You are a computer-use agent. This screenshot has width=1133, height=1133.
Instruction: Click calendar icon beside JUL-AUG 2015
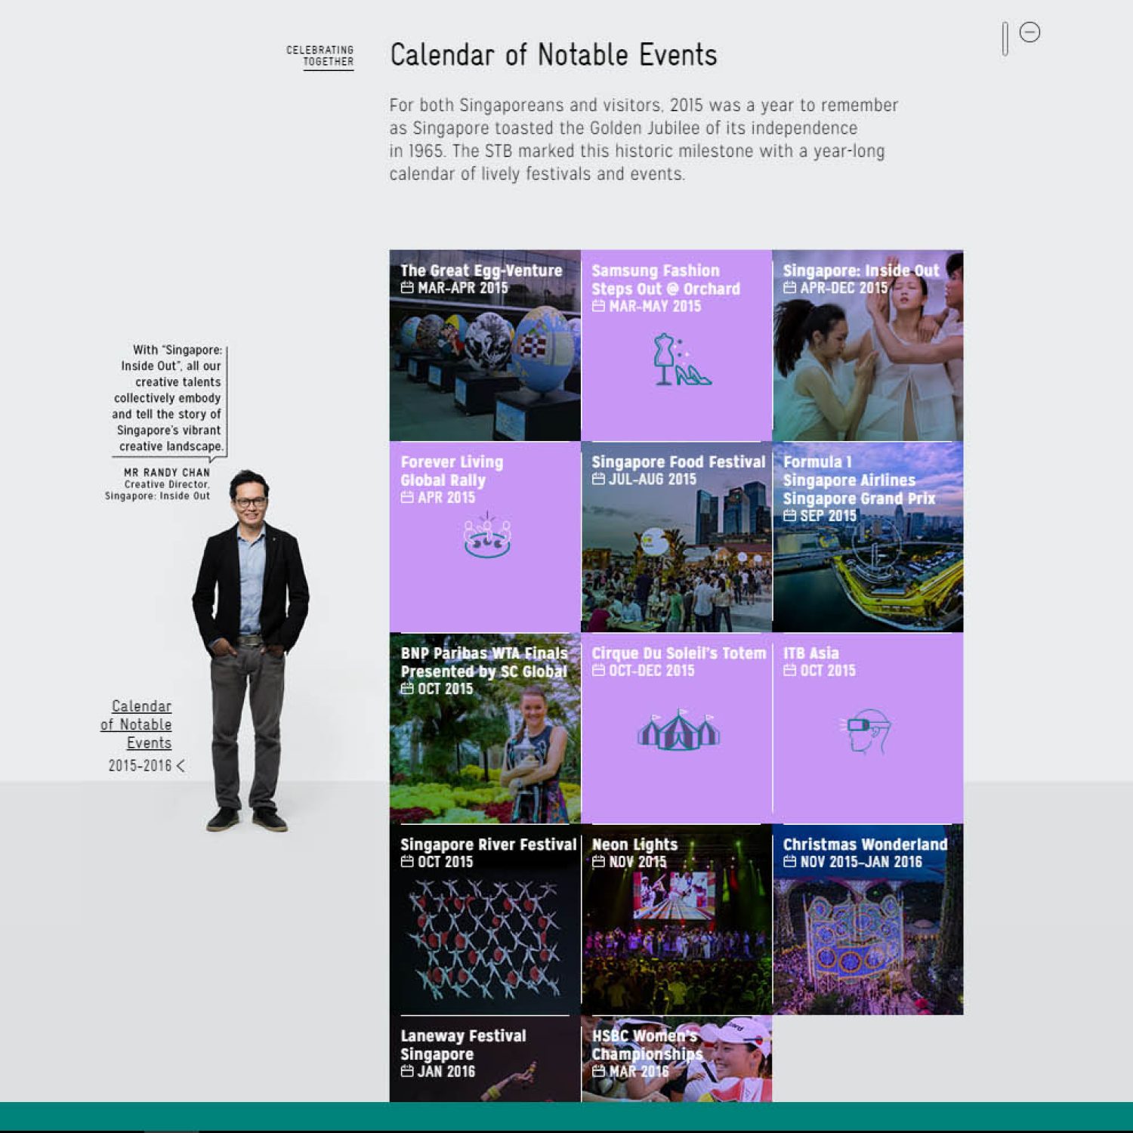[x=598, y=480]
